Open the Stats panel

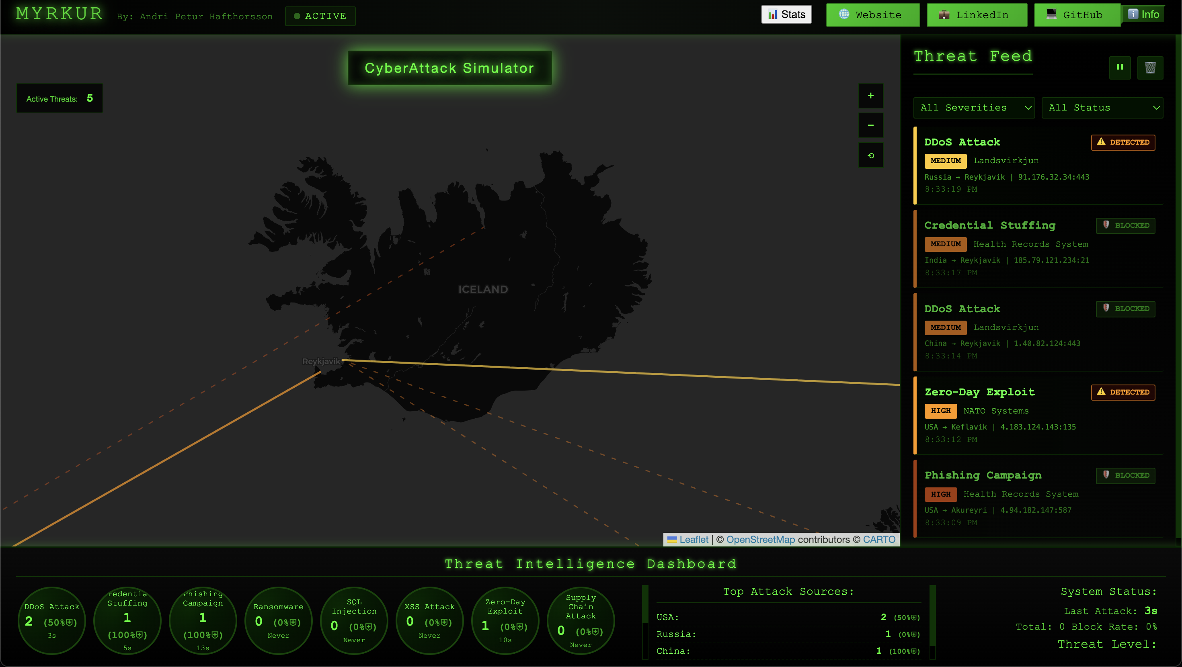pos(786,15)
